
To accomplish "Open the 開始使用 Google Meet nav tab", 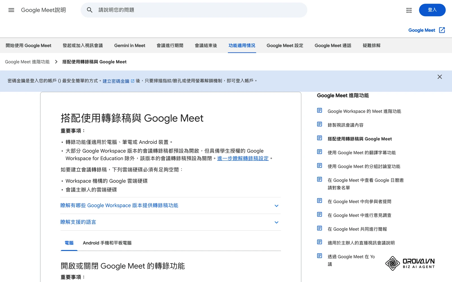I will pos(29,45).
